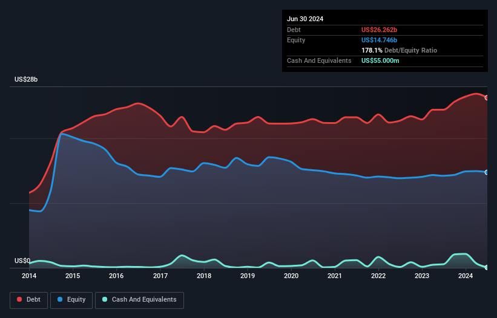Click the 2023 x-axis label
The image size is (497, 318).
(x=422, y=276)
